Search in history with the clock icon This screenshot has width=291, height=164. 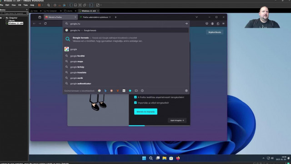point(142,91)
